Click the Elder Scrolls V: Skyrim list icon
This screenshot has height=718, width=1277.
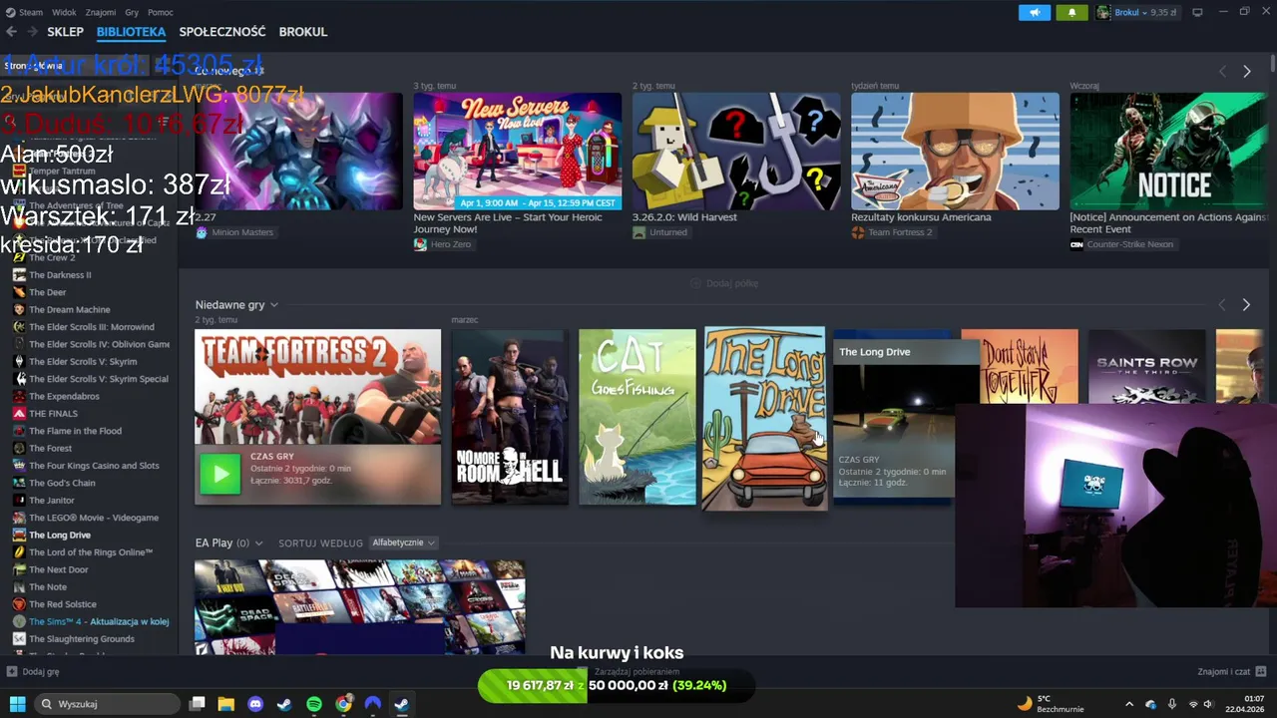coord(19,362)
